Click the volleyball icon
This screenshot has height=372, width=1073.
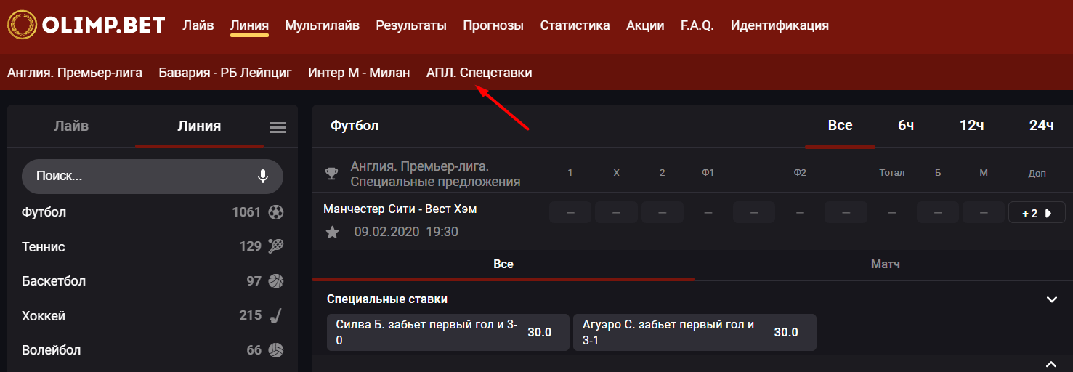276,349
